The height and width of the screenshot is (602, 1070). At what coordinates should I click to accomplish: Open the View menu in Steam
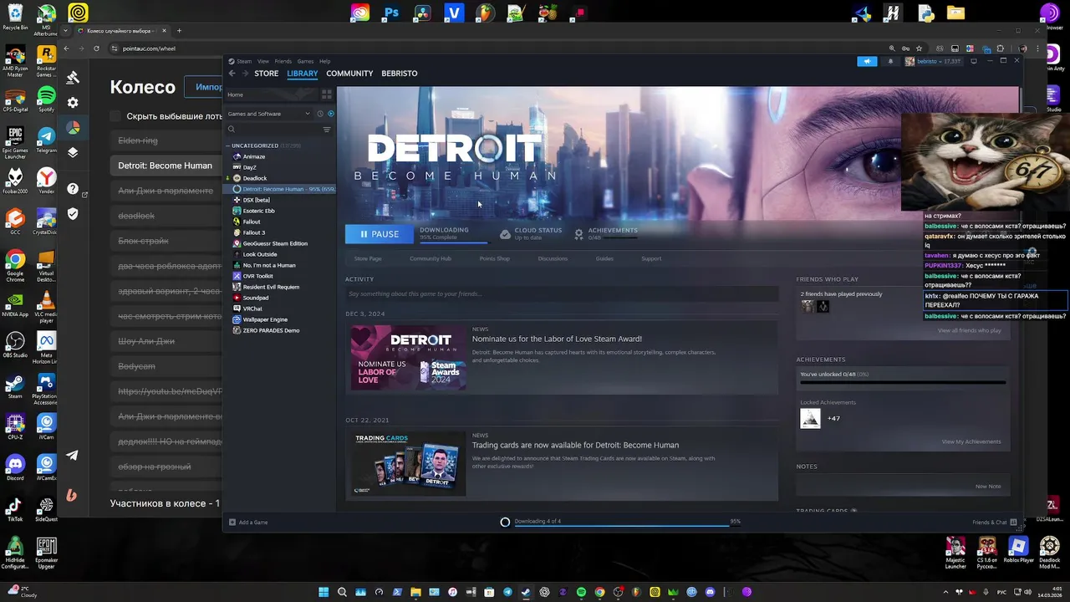point(263,61)
